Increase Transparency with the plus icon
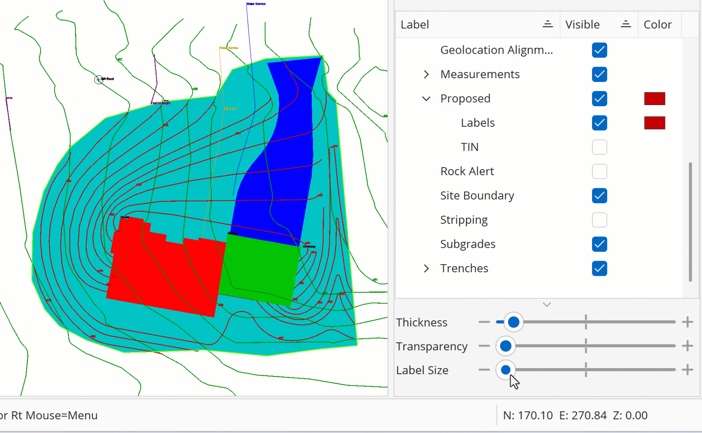 [687, 346]
